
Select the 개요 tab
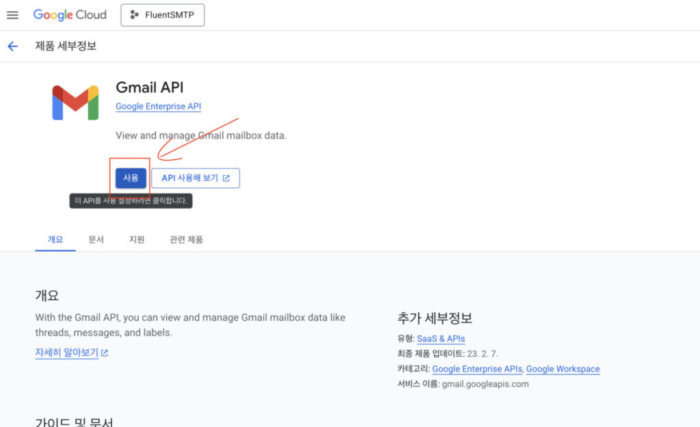(x=55, y=240)
